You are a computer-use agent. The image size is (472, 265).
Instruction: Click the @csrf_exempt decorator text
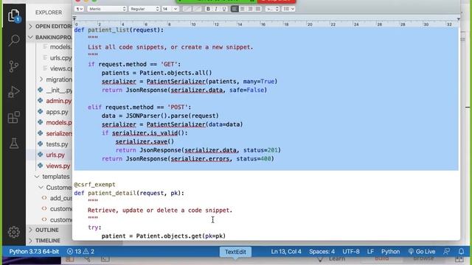pos(94,185)
